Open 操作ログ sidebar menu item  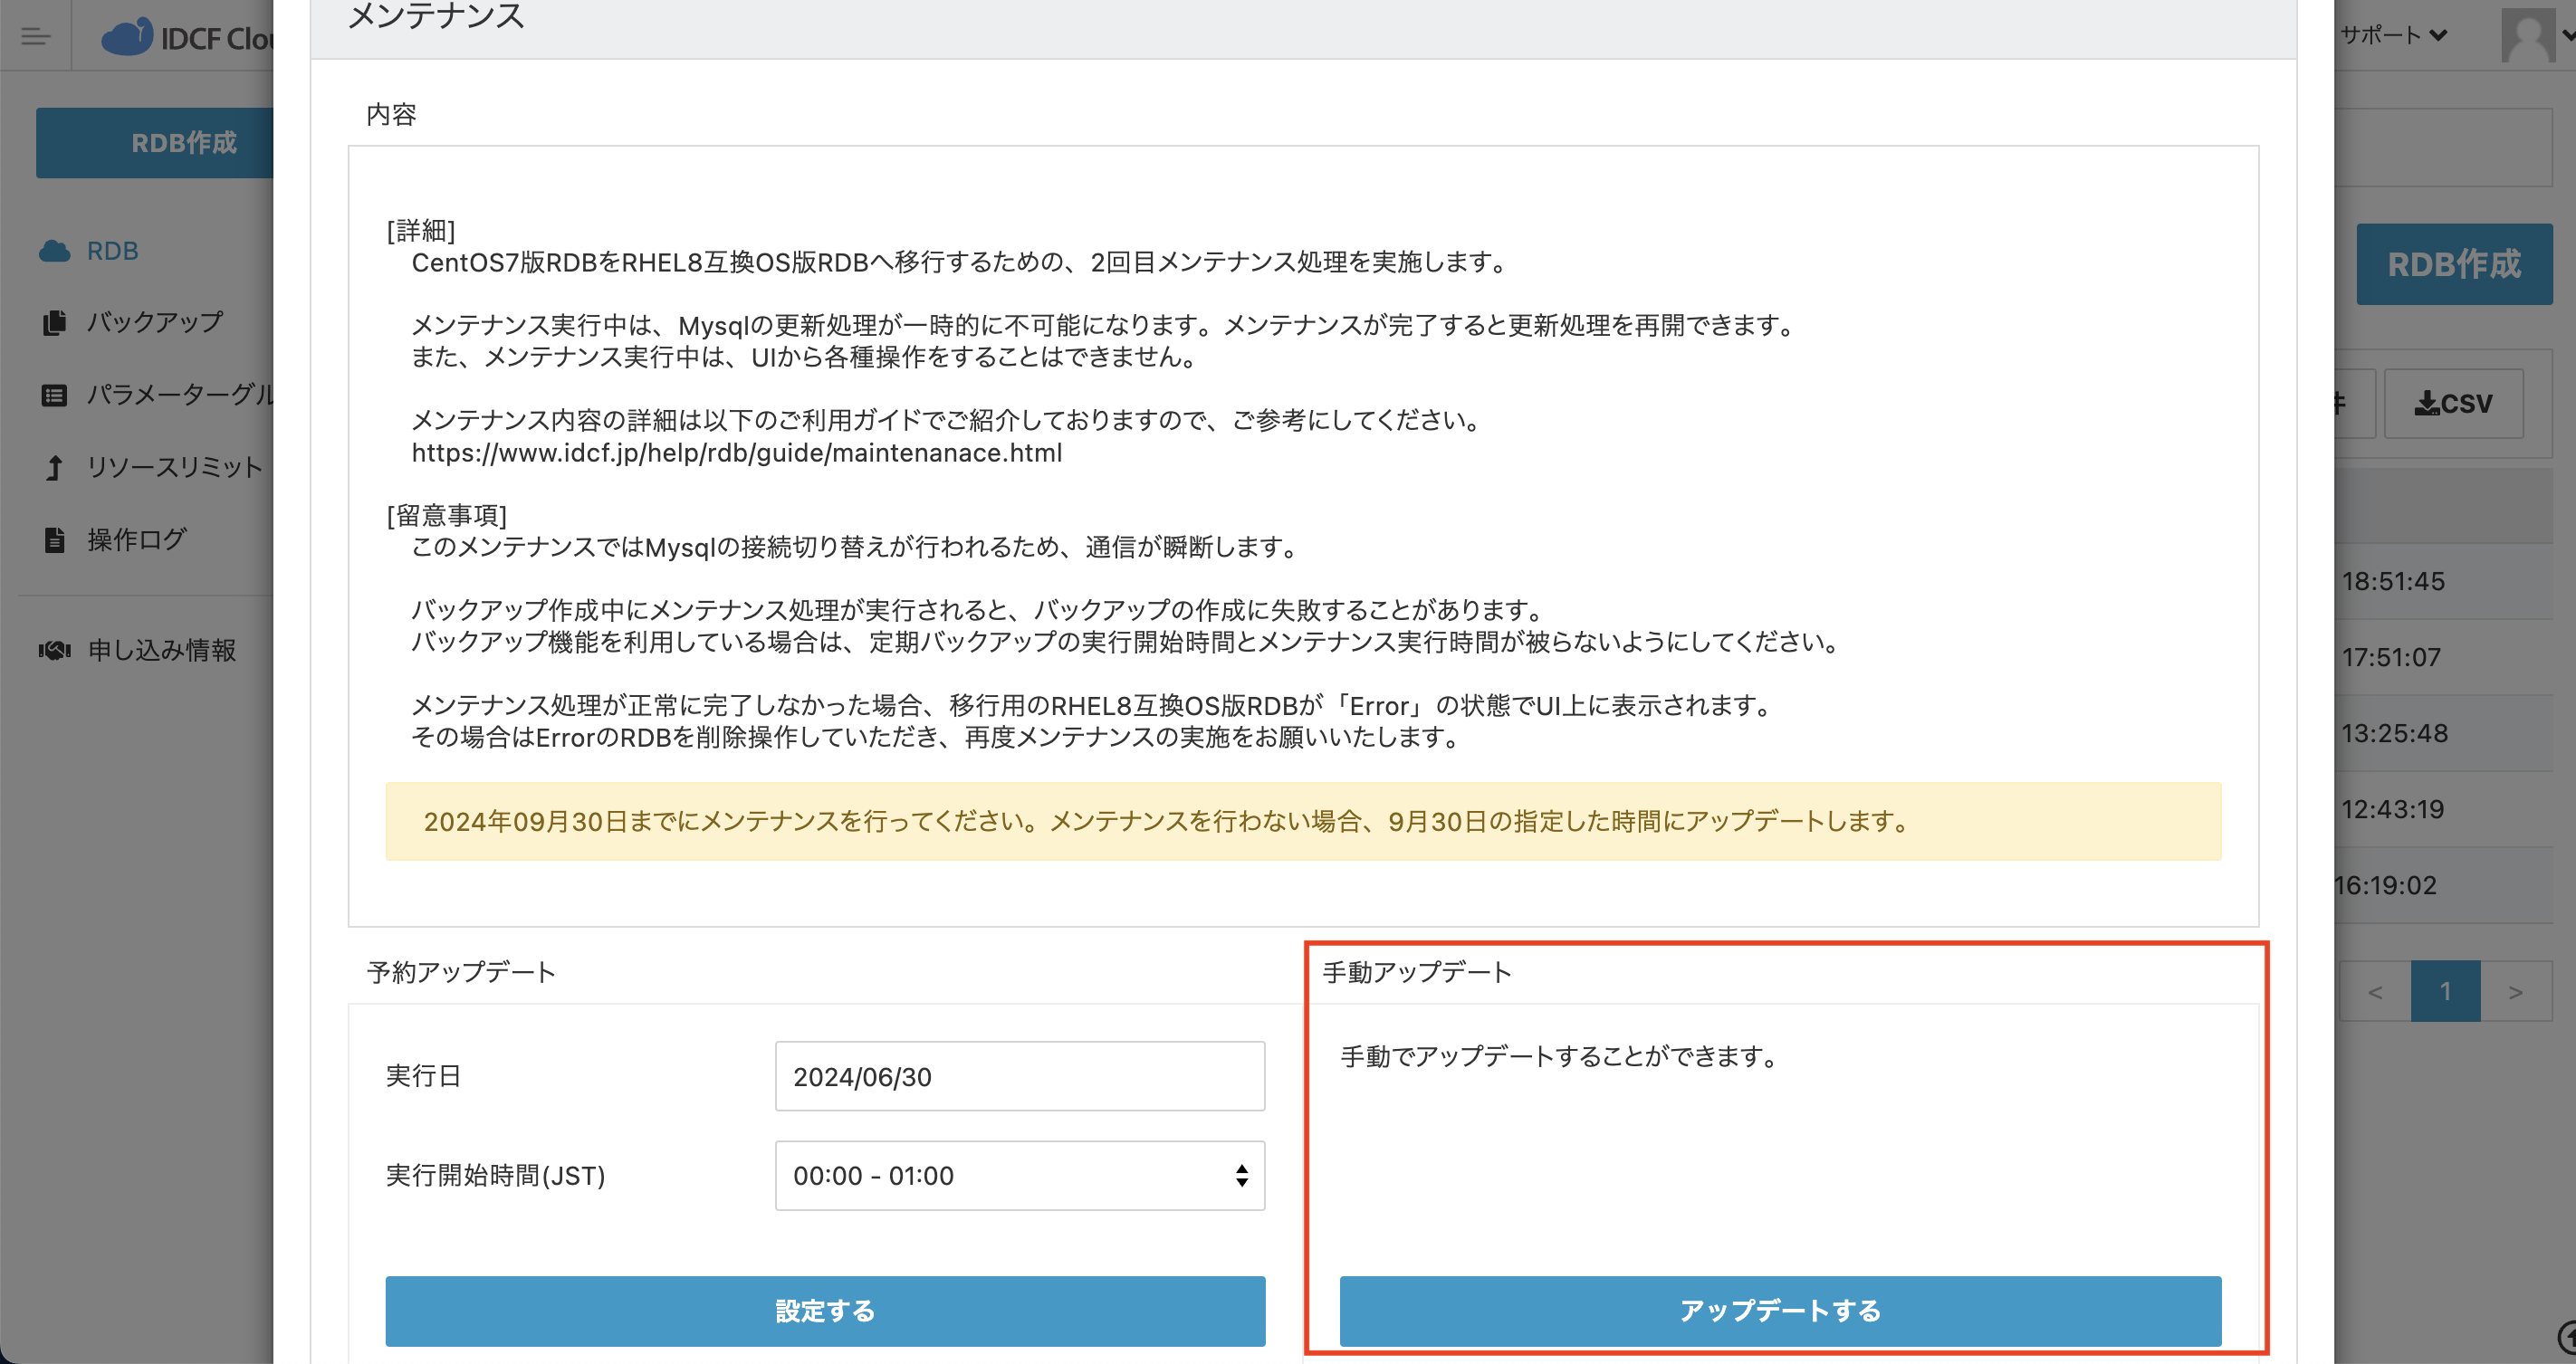pyautogui.click(x=137, y=540)
